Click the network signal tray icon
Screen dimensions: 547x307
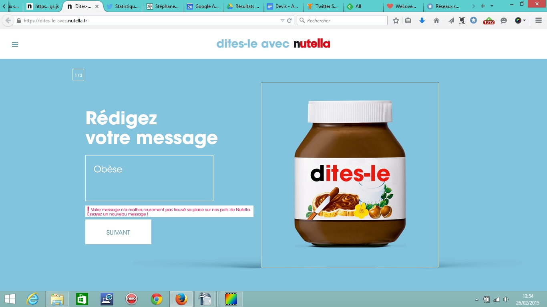[497, 299]
